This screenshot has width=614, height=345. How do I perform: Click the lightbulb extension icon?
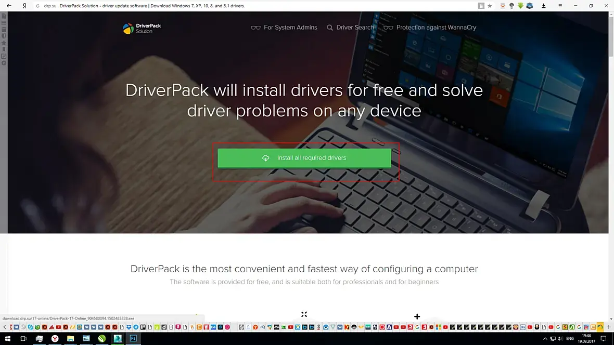coord(511,6)
